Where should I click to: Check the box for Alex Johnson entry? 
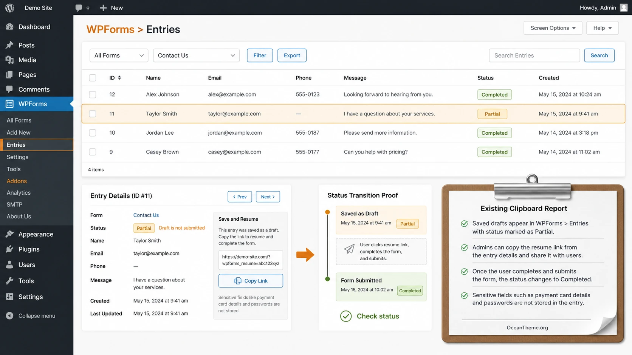[93, 95]
